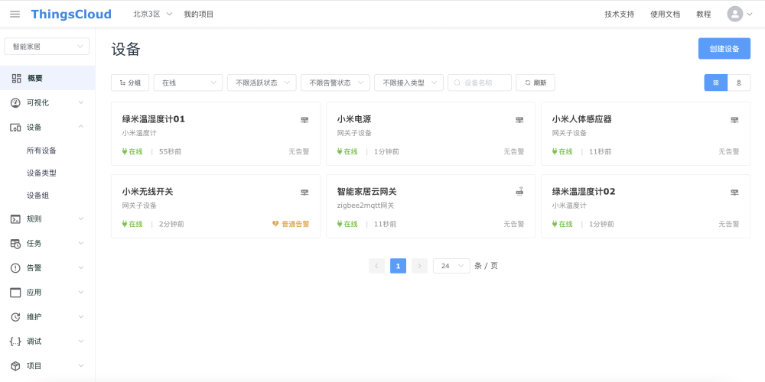
Task: Click the search magnifier icon
Action: 457,83
